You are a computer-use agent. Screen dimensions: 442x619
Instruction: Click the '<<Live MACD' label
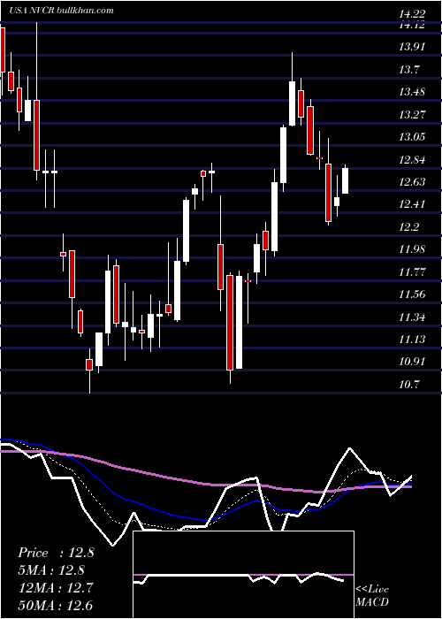(x=372, y=595)
